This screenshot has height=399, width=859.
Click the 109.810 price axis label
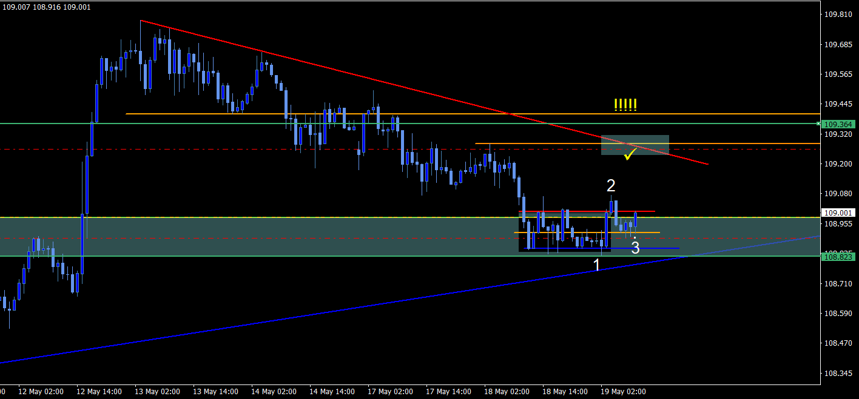[x=838, y=15]
